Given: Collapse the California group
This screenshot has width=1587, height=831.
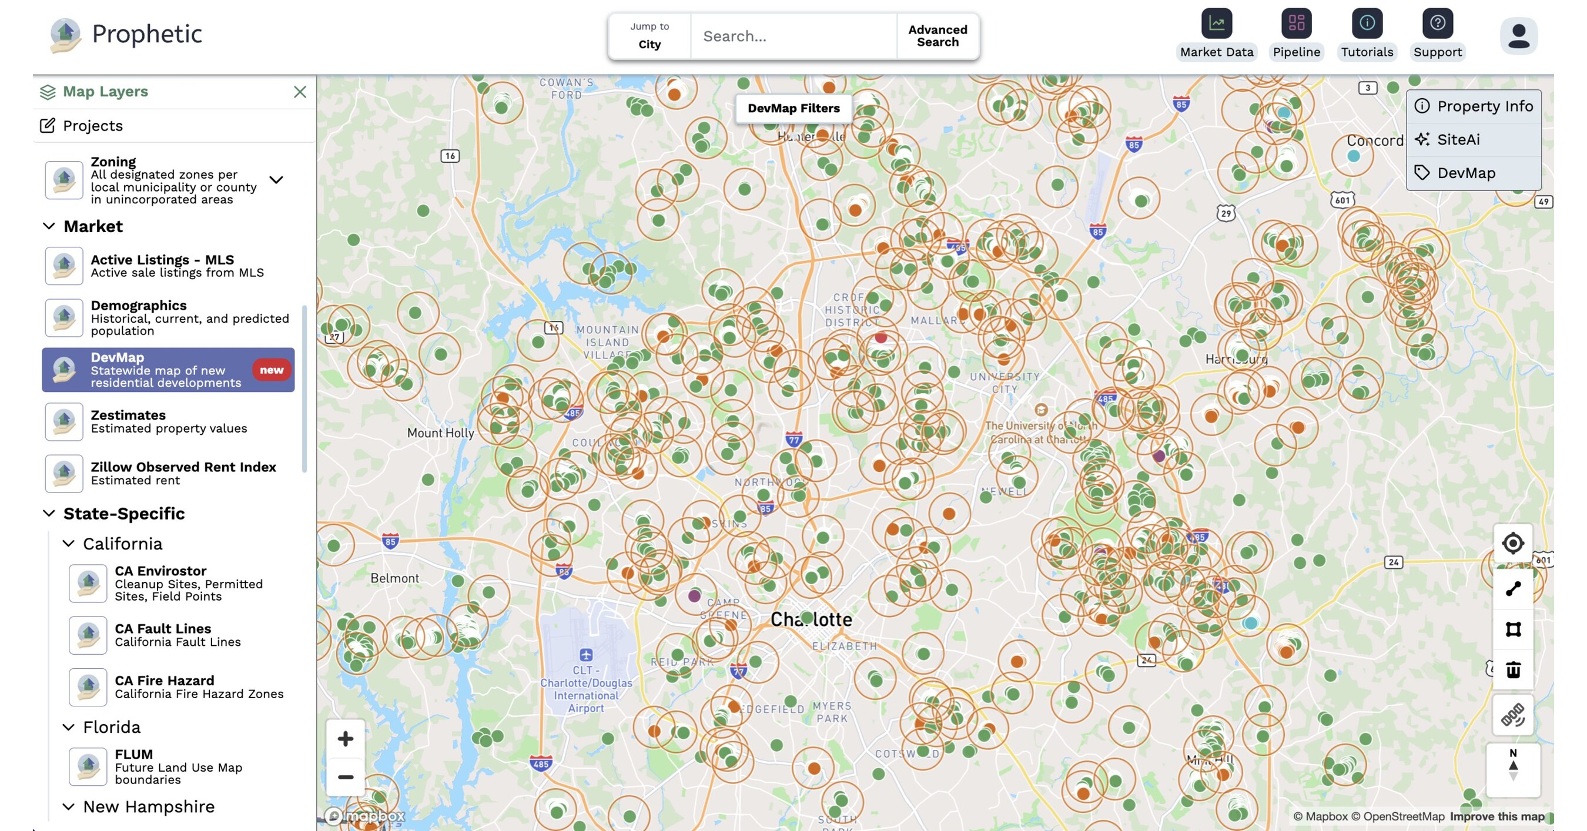Looking at the screenshot, I should [x=68, y=543].
